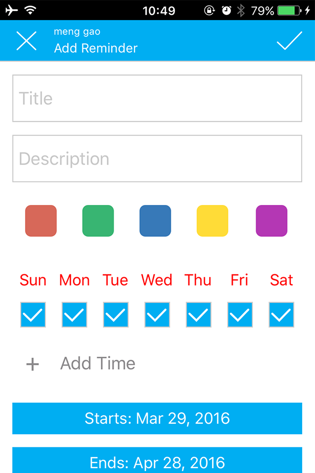Pick the yellow color swatch

click(x=213, y=221)
